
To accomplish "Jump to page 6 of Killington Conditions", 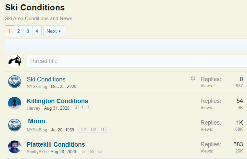I will (x=88, y=108).
